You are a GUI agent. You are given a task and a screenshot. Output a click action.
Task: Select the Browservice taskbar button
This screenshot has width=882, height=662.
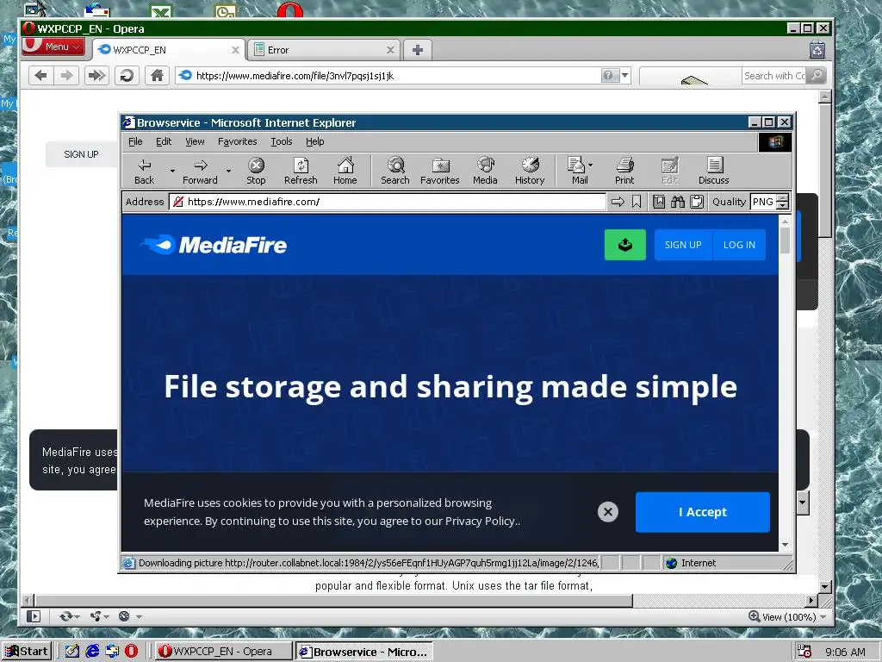[x=364, y=652]
